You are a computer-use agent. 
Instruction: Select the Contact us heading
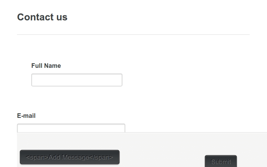[x=42, y=17]
